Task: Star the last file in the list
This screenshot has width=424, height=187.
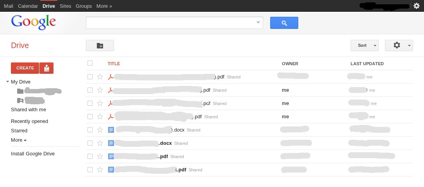Action: coord(100,170)
